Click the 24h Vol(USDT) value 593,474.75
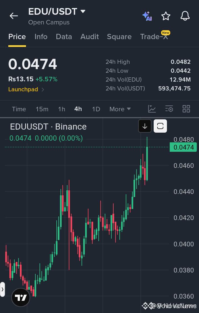Screen dimensions: 199x313 coord(174,89)
